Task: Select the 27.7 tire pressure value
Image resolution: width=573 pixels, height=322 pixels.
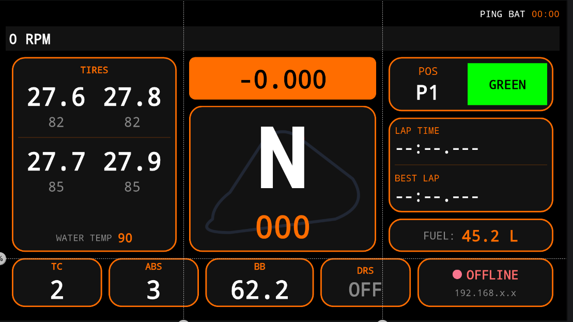Action: 56,162
